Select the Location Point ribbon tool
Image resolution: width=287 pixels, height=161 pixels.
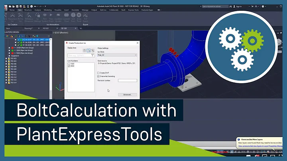67,18
